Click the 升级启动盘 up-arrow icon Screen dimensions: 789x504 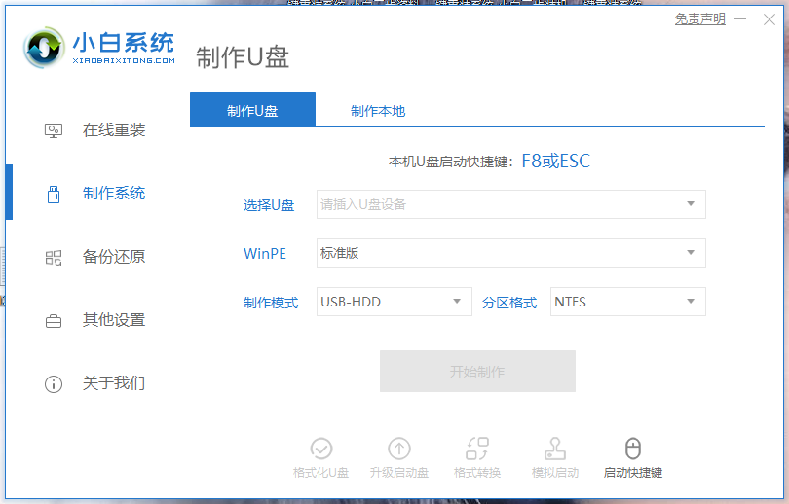[399, 449]
